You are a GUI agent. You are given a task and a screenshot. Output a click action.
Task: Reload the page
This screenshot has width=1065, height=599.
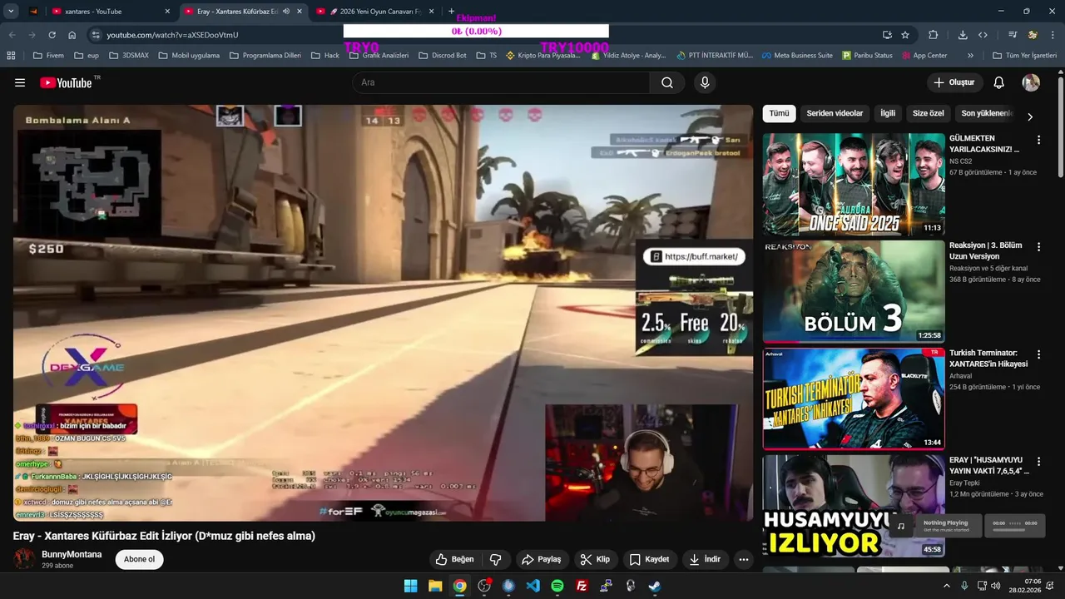tap(52, 35)
